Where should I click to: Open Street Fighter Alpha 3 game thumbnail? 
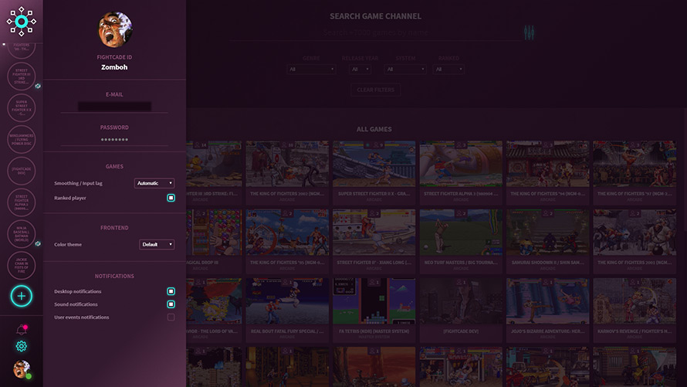click(x=461, y=164)
